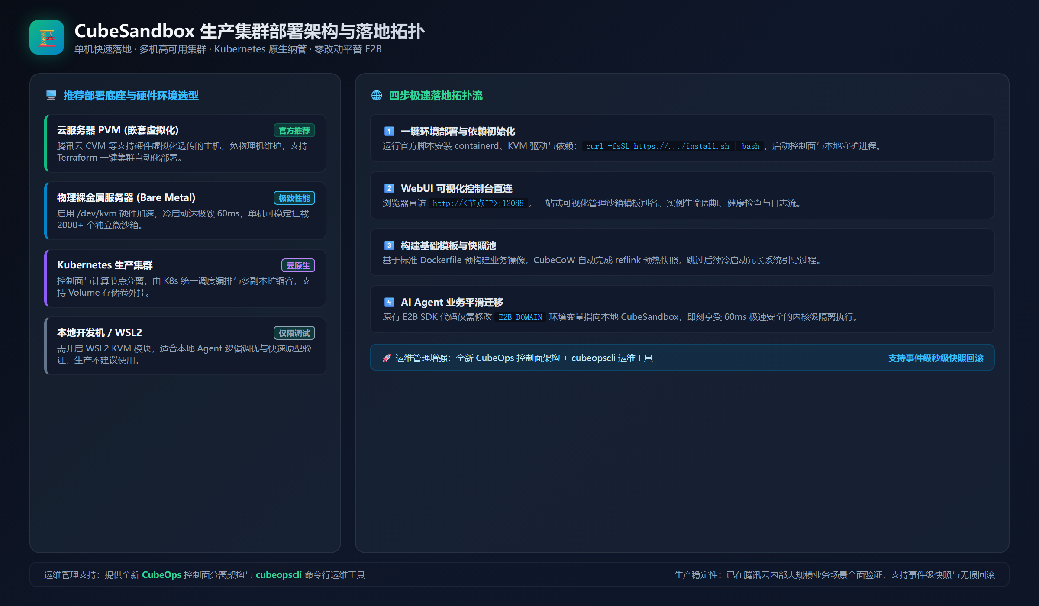Image resolution: width=1039 pixels, height=606 pixels.
Task: Select the Kubernetes 生产集群 card title
Action: 105,265
